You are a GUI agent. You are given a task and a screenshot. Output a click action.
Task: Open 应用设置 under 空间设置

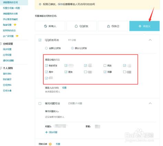coord(7,55)
